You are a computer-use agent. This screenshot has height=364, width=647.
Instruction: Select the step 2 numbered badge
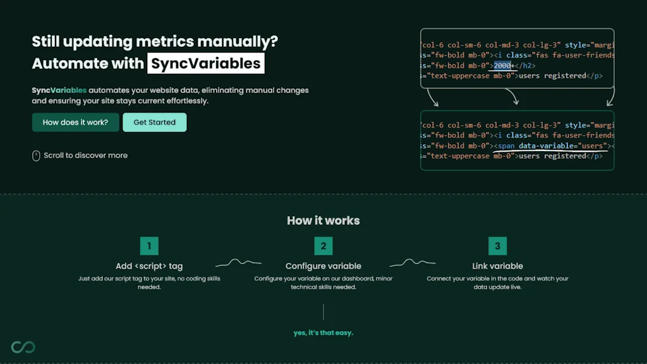(323, 246)
